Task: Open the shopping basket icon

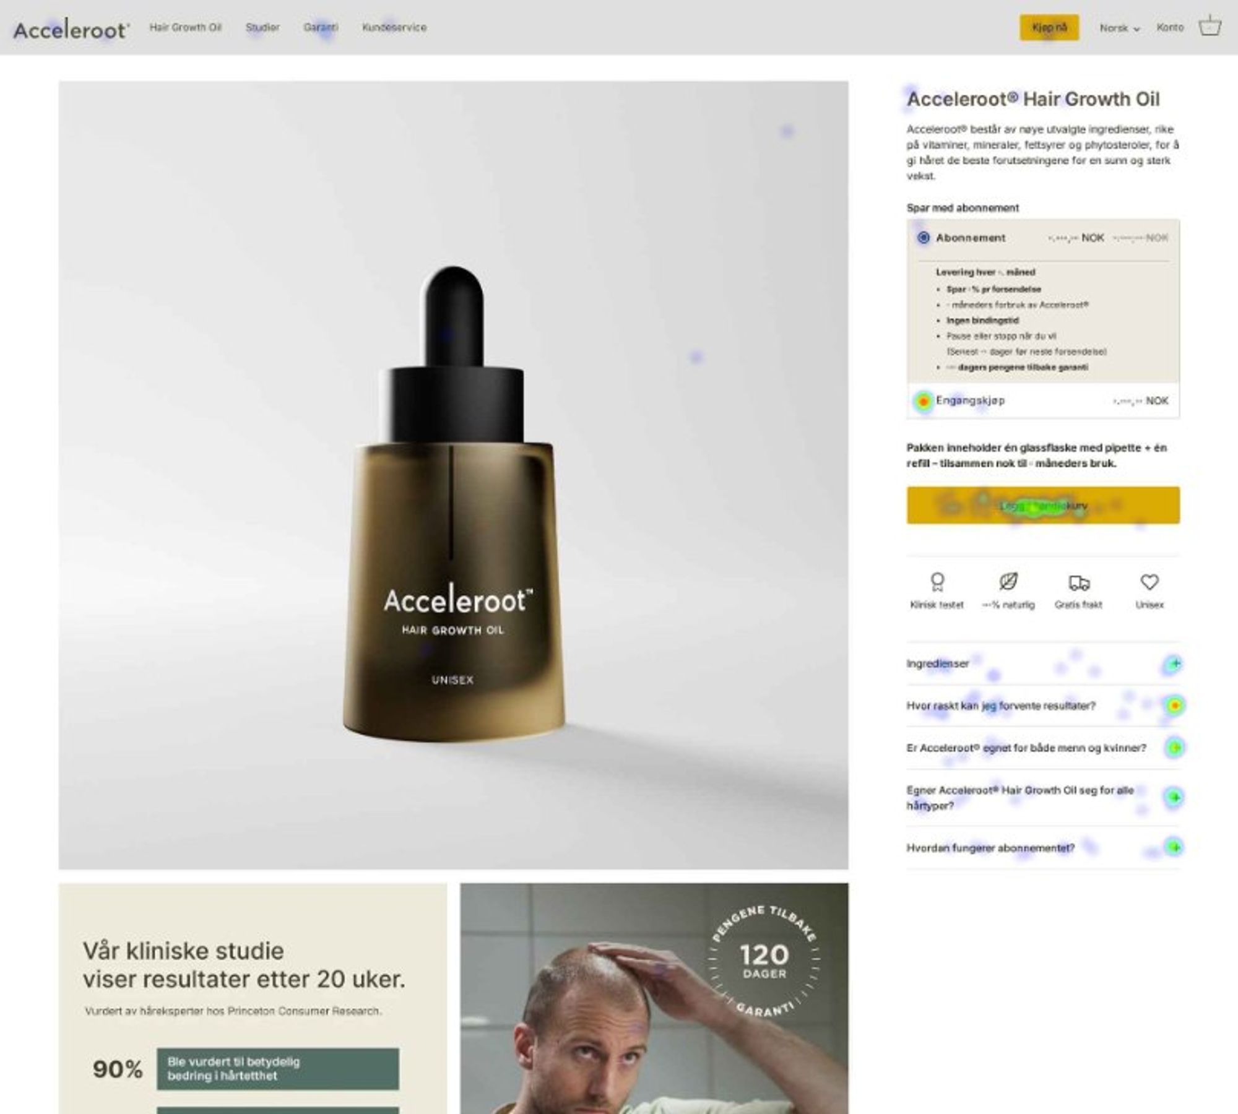Action: [1210, 26]
